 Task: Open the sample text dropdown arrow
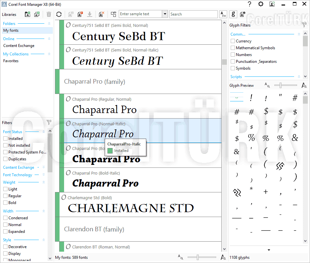[165, 14]
